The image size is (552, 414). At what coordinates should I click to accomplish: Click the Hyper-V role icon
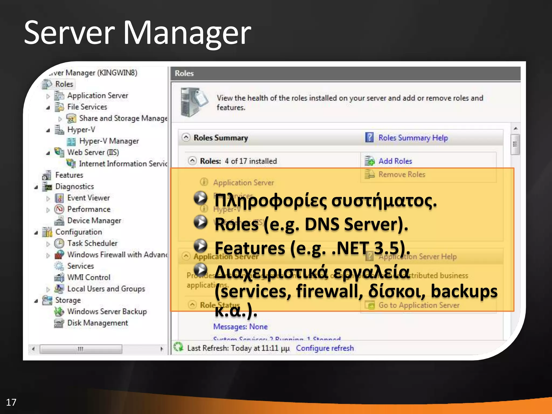59,130
